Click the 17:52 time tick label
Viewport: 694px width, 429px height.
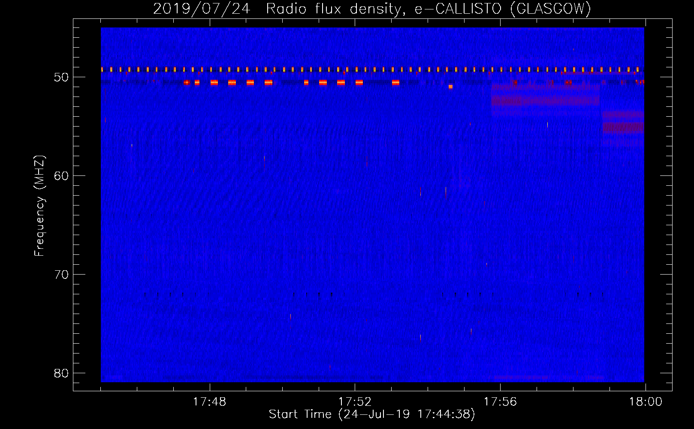pyautogui.click(x=355, y=402)
